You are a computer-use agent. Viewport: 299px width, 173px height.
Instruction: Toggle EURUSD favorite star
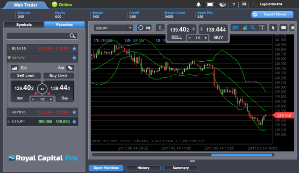(x=74, y=49)
